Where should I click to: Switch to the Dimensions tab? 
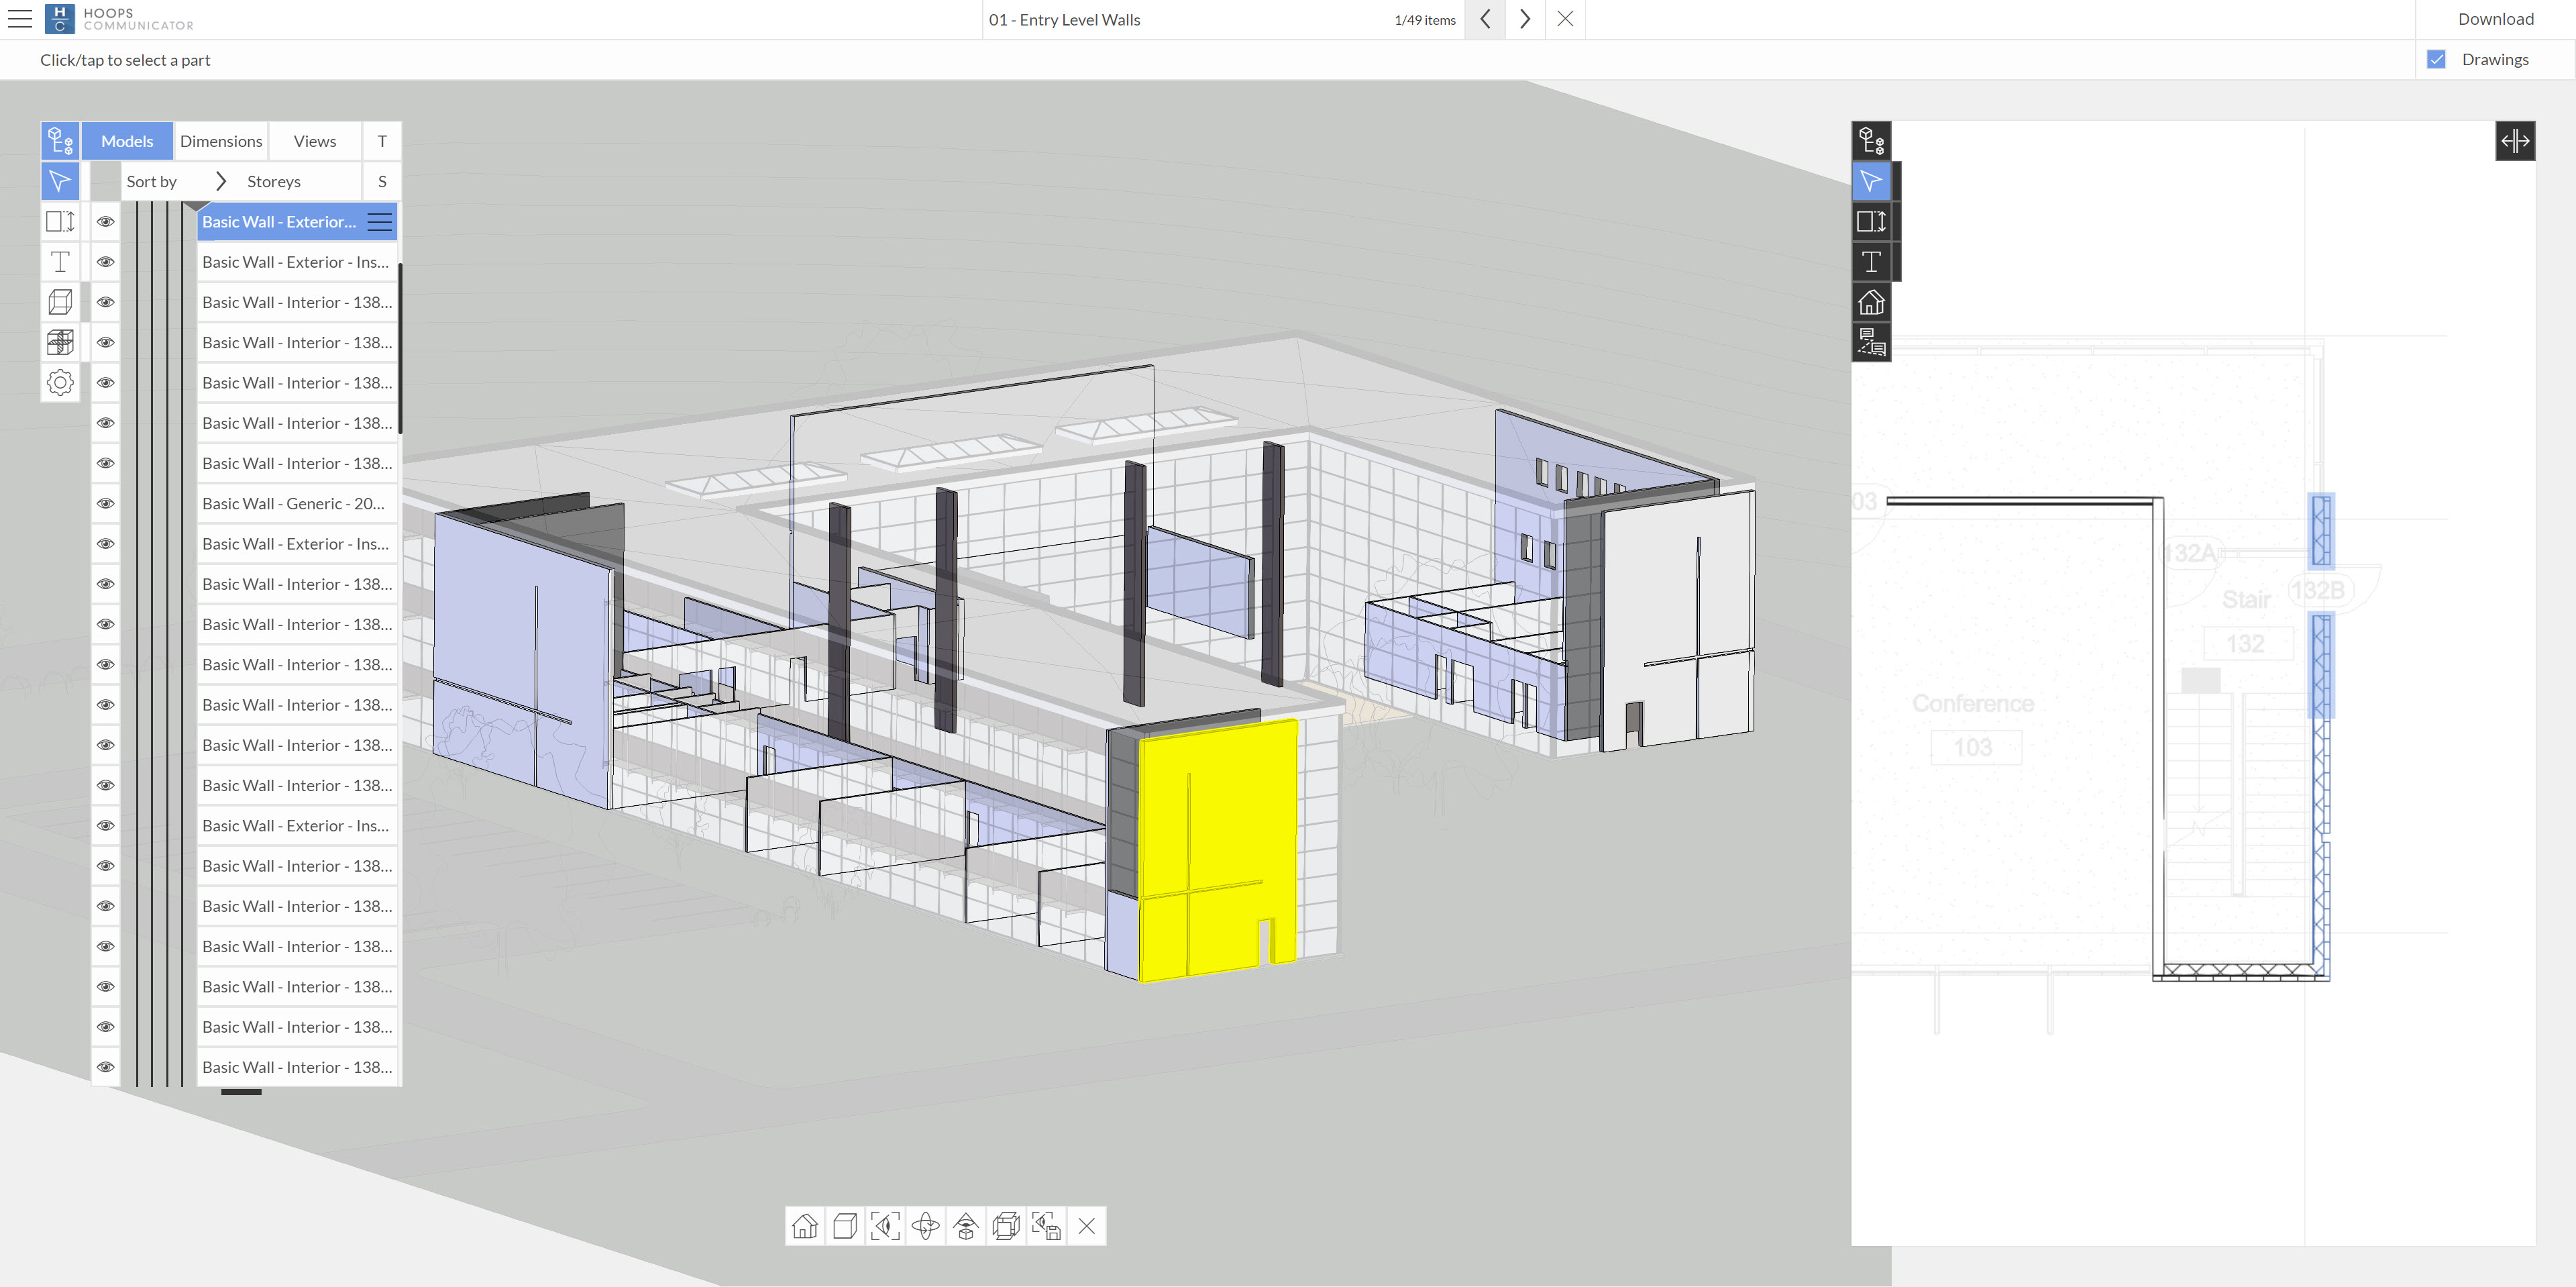point(221,141)
